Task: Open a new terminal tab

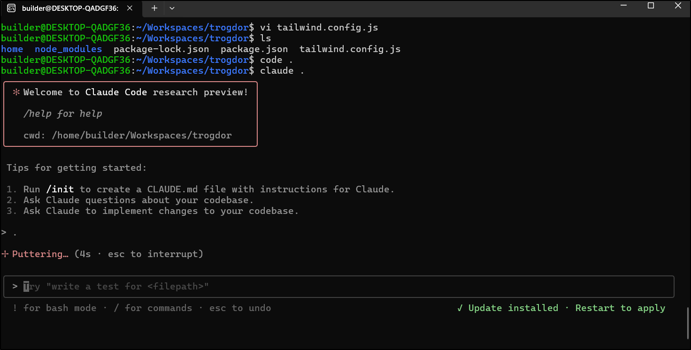Action: (x=154, y=8)
